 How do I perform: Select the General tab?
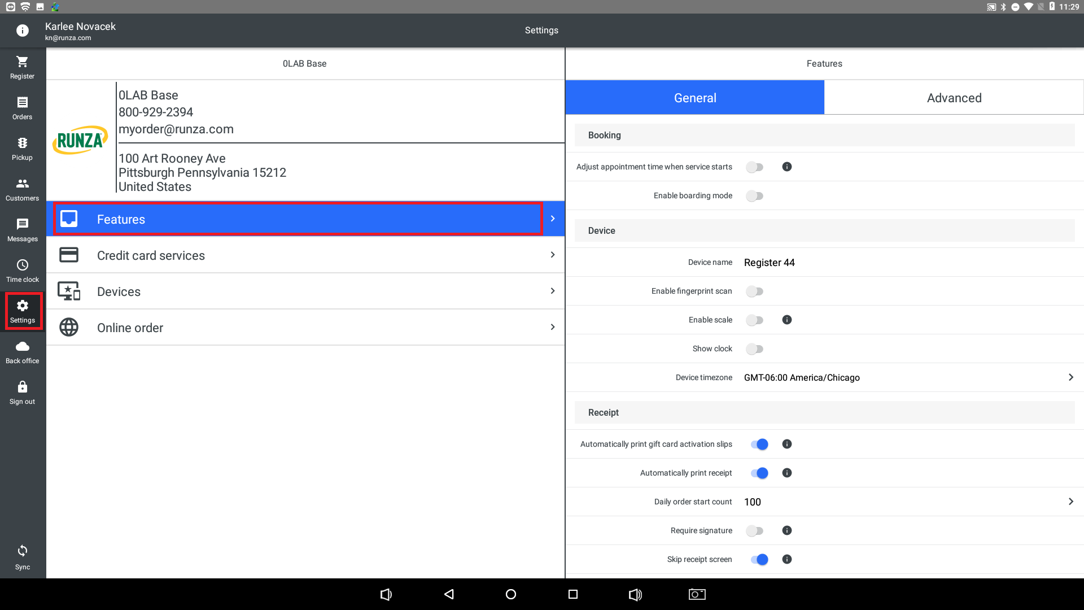click(x=694, y=98)
